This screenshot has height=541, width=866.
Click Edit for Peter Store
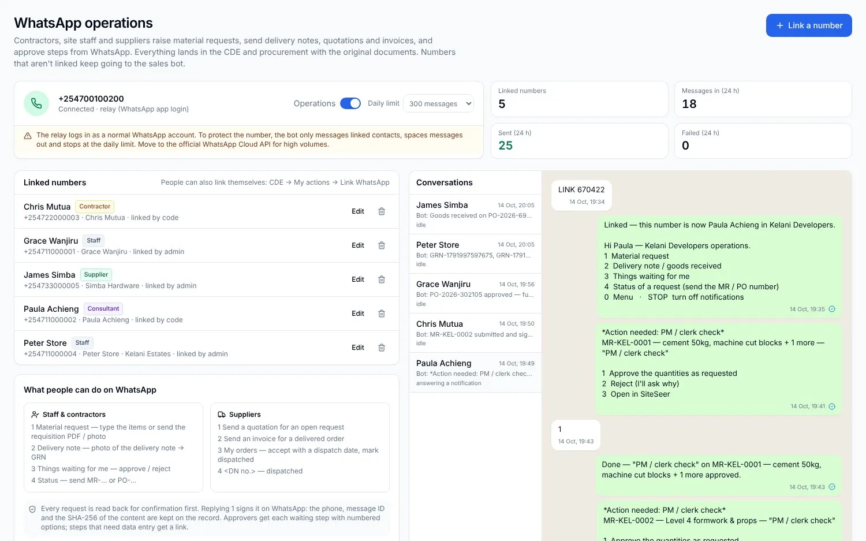pyautogui.click(x=358, y=348)
